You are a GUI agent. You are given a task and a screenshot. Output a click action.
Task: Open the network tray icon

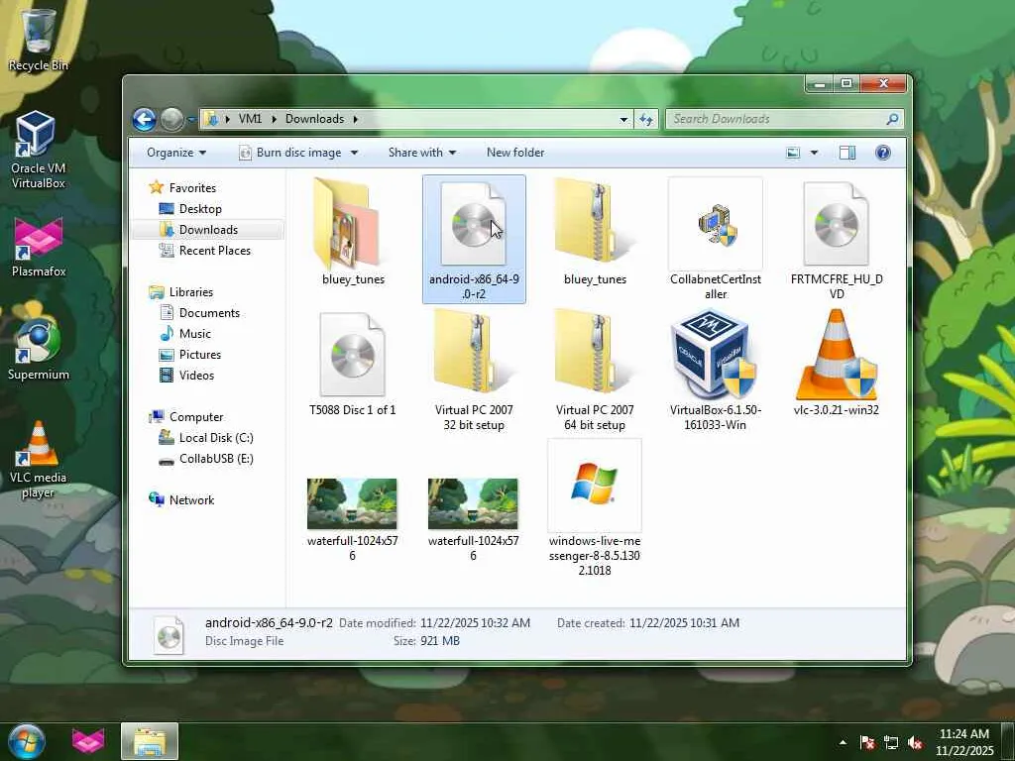[891, 743]
